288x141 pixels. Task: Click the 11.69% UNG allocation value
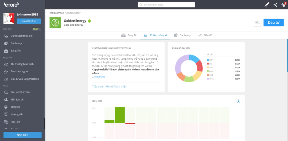pos(237,75)
